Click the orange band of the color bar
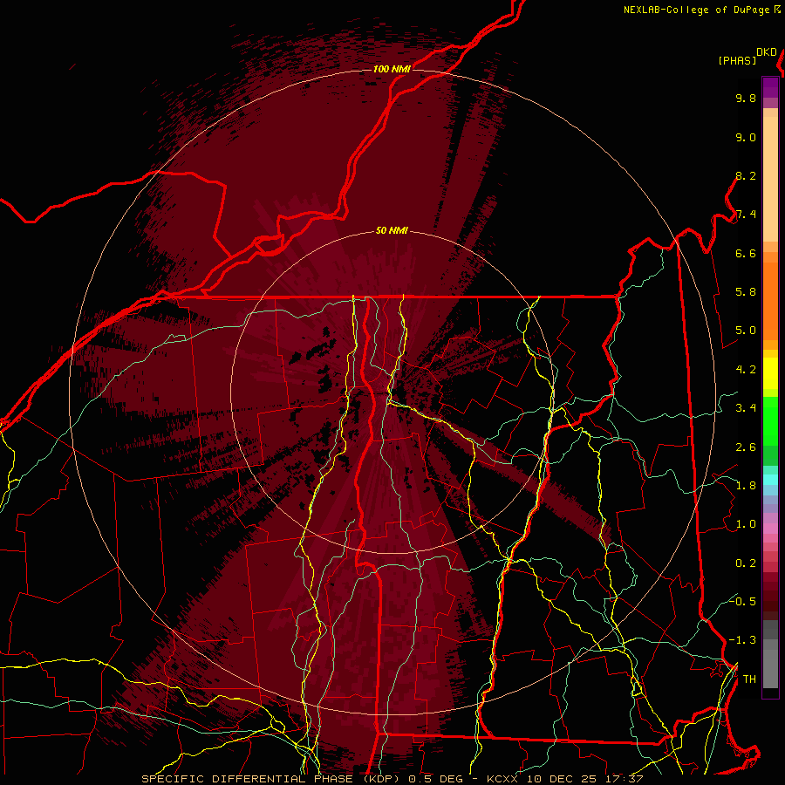The width and height of the screenshot is (785, 785). point(770,296)
